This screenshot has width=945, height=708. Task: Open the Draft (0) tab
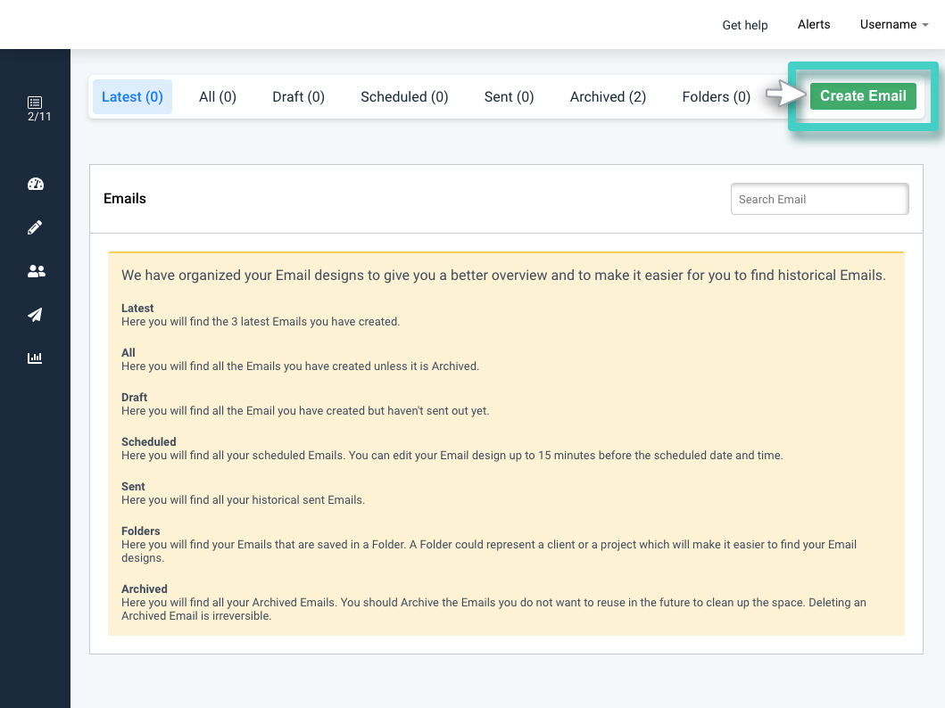point(298,97)
